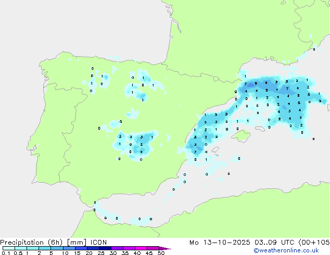The height and width of the screenshot is (255, 330).
Task: Click the 'Precipitation (6h)' title text
Action: (31, 243)
